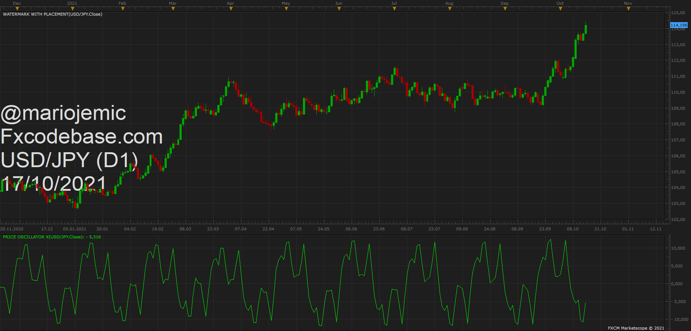The image size is (691, 331).
Task: Click the 113,00 price axis label
Action: (x=678, y=45)
